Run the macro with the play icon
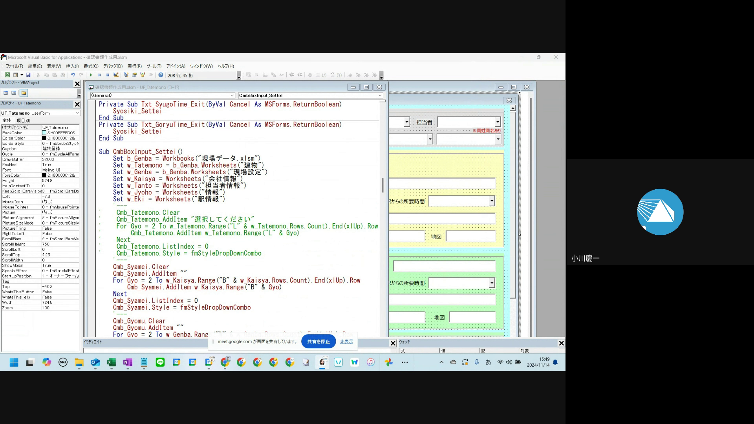The height and width of the screenshot is (424, 754). (91, 75)
